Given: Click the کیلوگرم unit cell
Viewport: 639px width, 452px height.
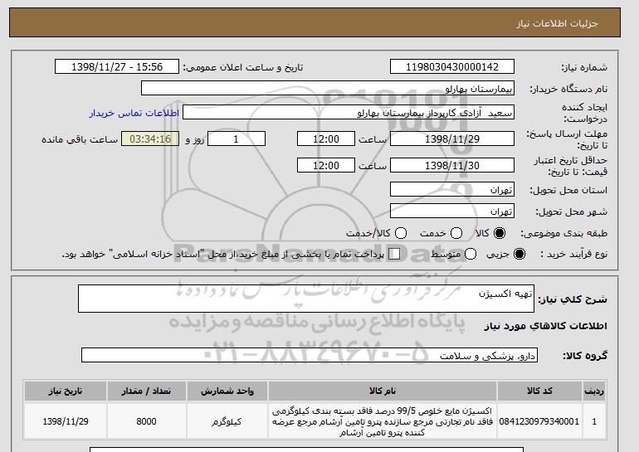Looking at the screenshot, I should click(x=227, y=421).
